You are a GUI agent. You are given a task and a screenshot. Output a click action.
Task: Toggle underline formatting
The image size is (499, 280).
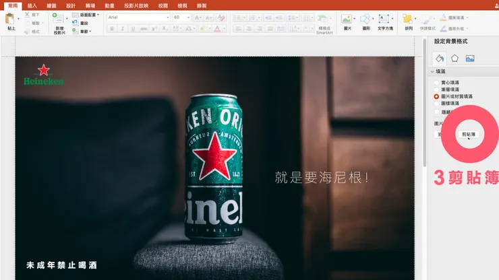point(133,29)
